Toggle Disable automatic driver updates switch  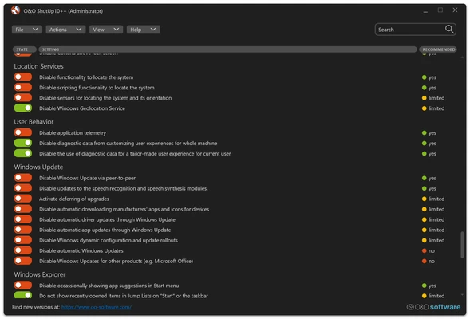tap(23, 219)
